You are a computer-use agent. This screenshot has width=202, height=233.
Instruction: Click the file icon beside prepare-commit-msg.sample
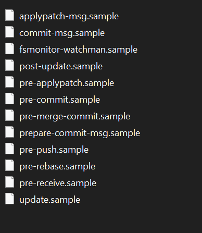point(9,132)
